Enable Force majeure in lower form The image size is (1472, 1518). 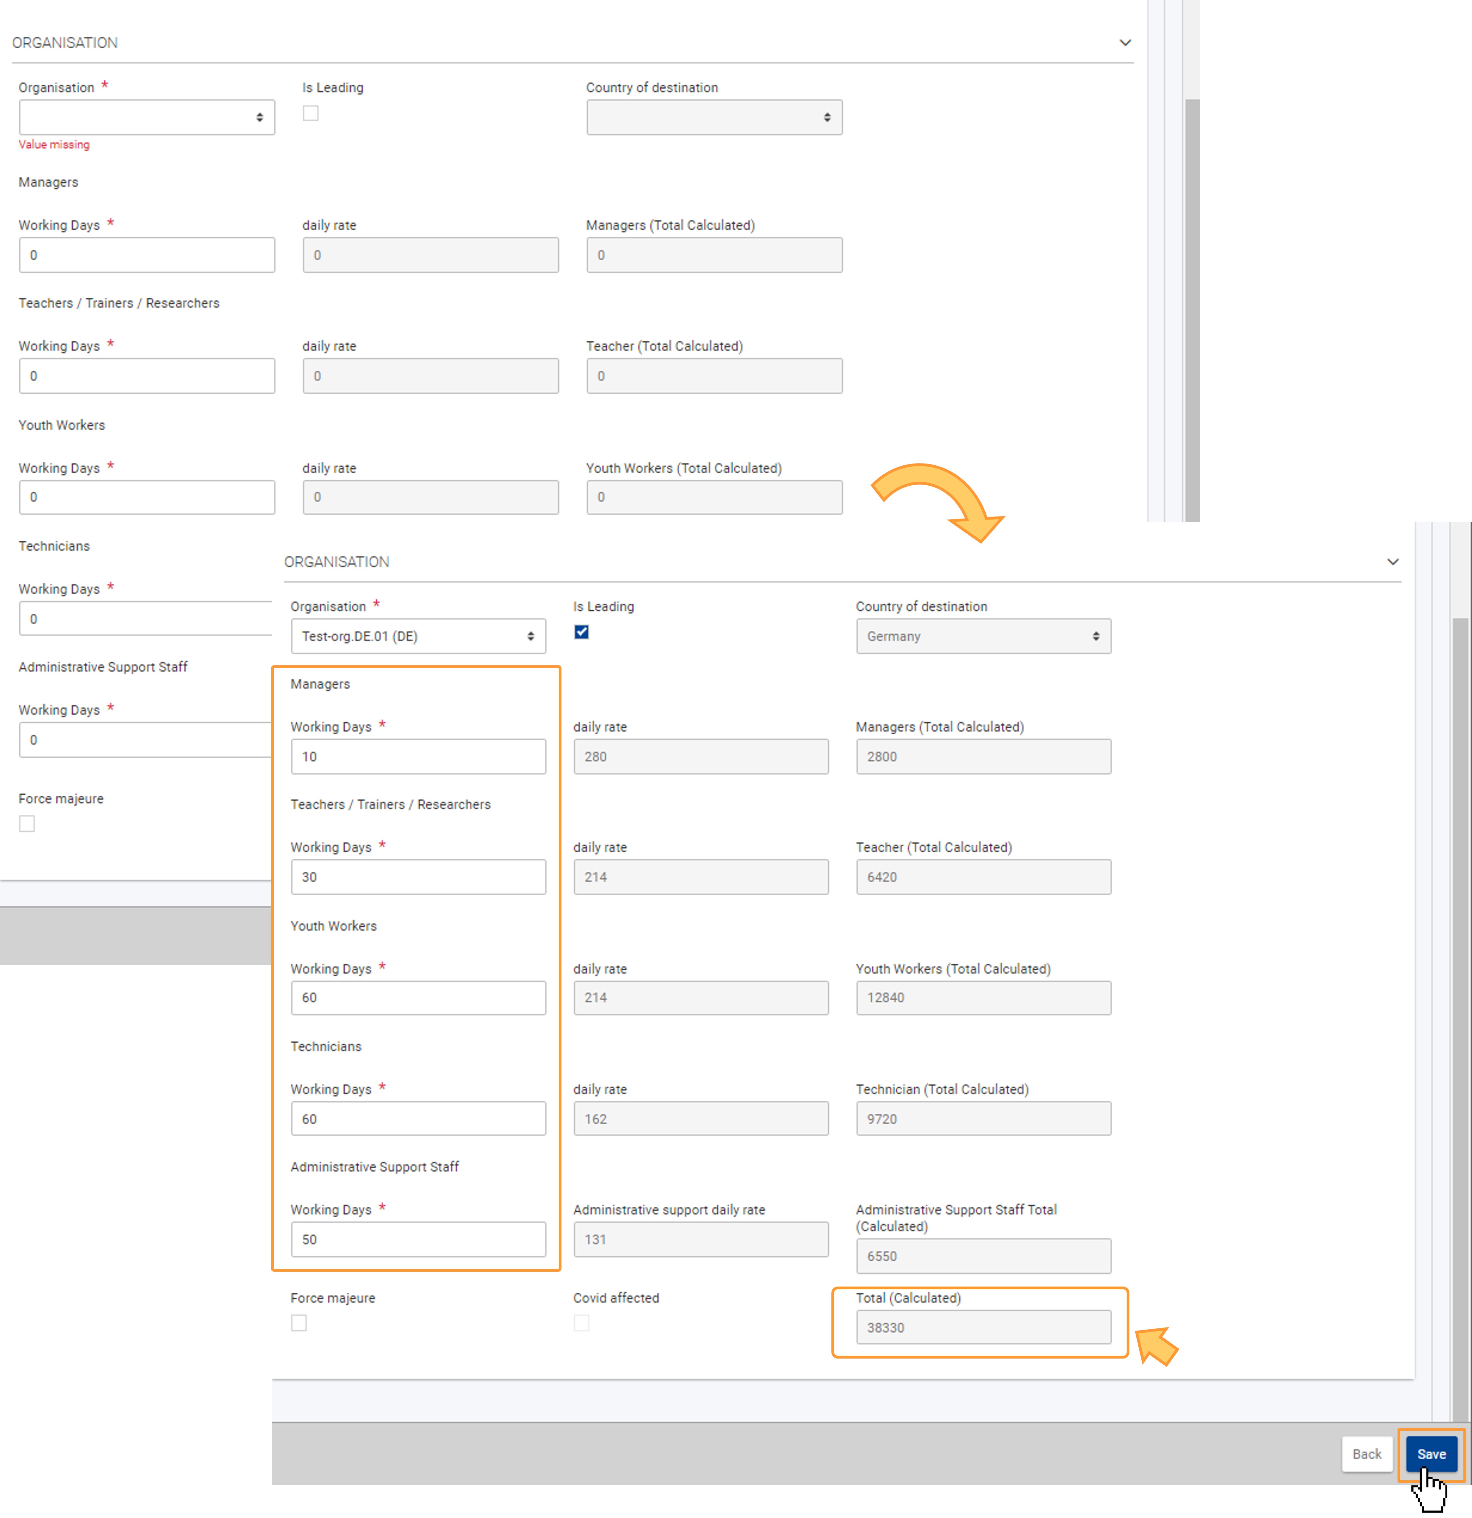[299, 1323]
